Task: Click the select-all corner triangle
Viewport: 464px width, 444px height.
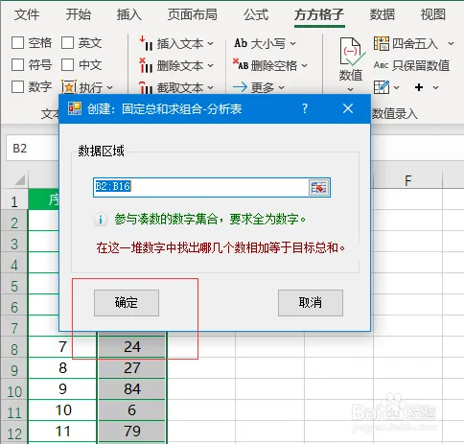Action: (x=20, y=180)
